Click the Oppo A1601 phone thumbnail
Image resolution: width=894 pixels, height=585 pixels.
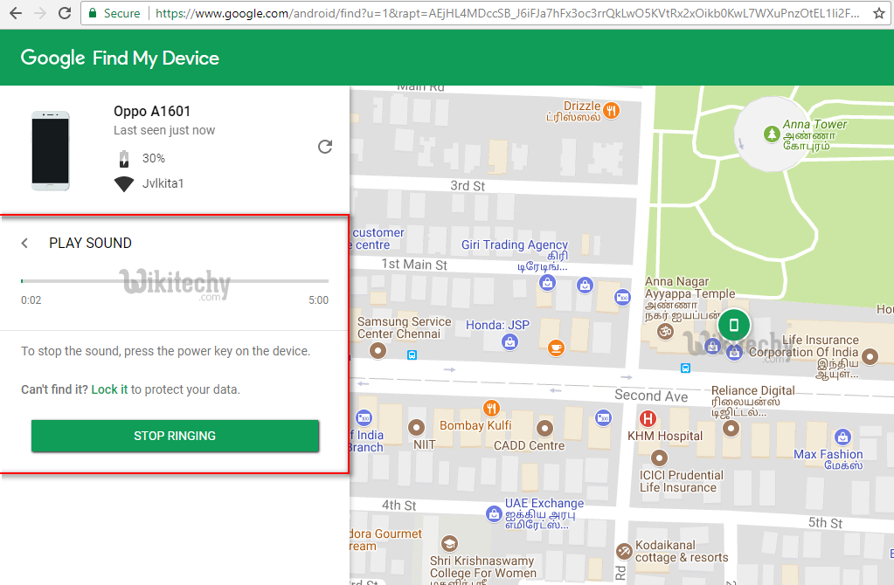(x=50, y=150)
